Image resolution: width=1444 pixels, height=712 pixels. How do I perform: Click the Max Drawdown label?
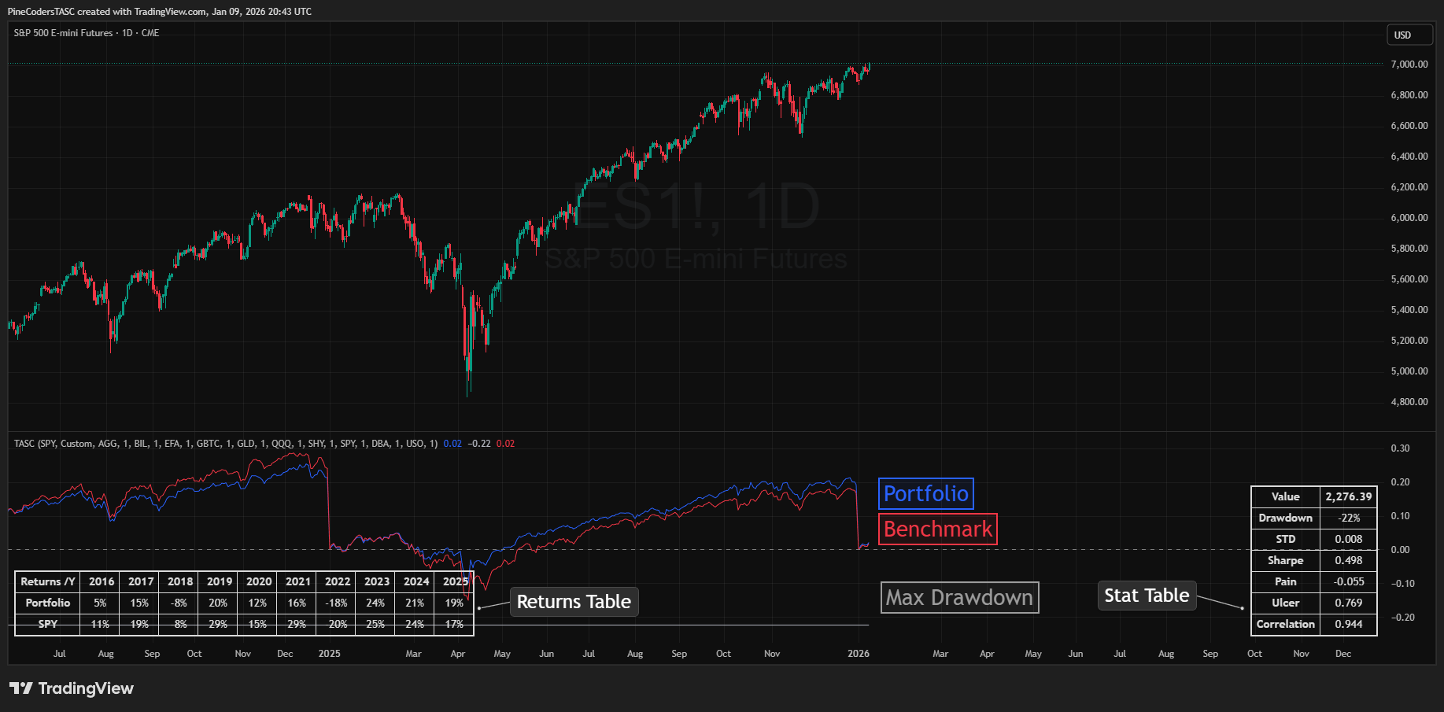point(960,598)
